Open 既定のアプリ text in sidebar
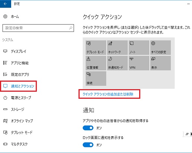 click(20, 74)
